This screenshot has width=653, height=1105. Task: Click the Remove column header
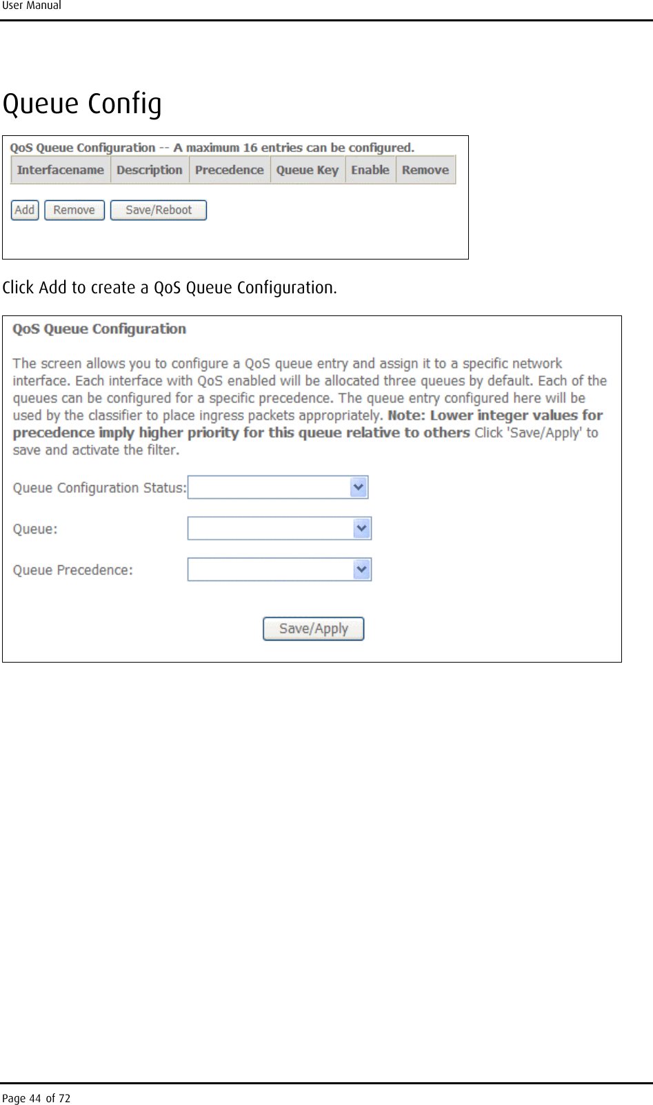(425, 170)
